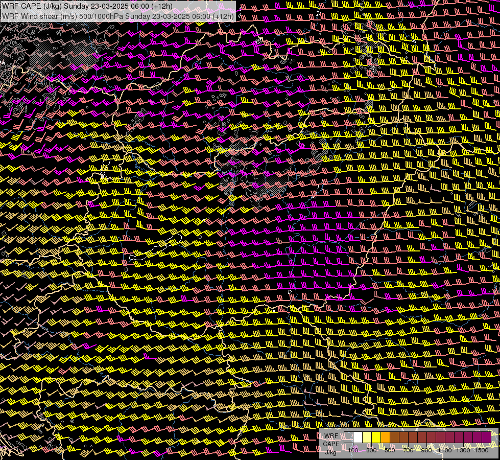Click the WRF CAPE (J/kg) title line
500x460 pixels.
coord(87,6)
